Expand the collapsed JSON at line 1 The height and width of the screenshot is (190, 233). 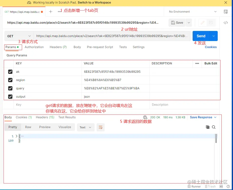(x=17, y=136)
